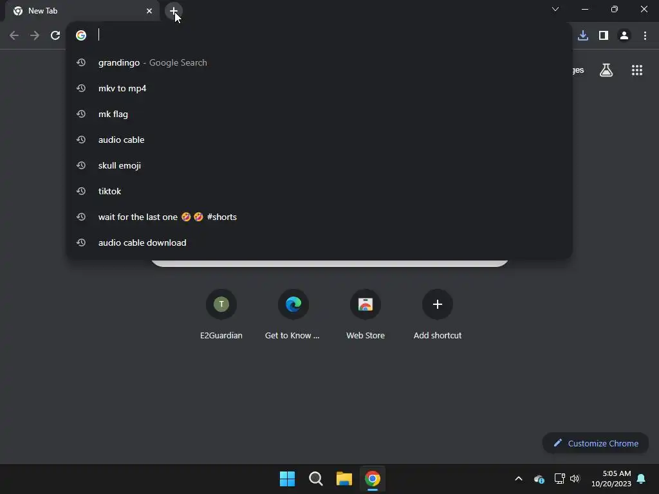
Task: Open the tab search dropdown arrow
Action: coord(555,9)
